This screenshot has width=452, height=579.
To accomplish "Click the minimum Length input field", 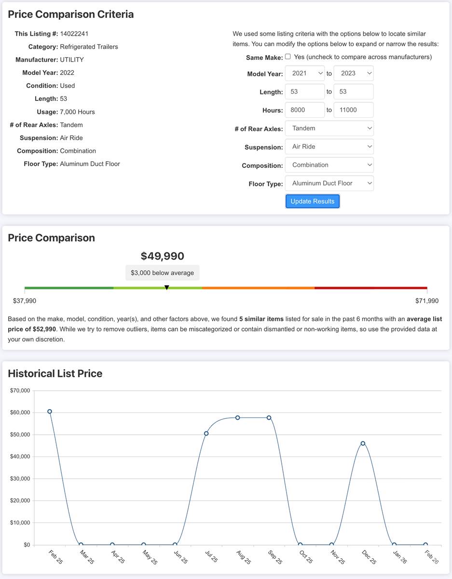I will [x=305, y=92].
